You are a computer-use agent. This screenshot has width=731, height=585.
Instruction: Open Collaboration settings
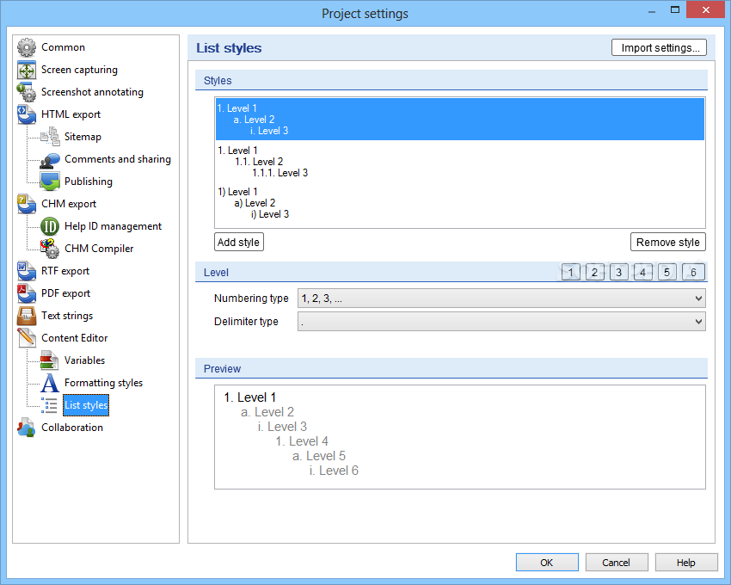click(x=71, y=428)
